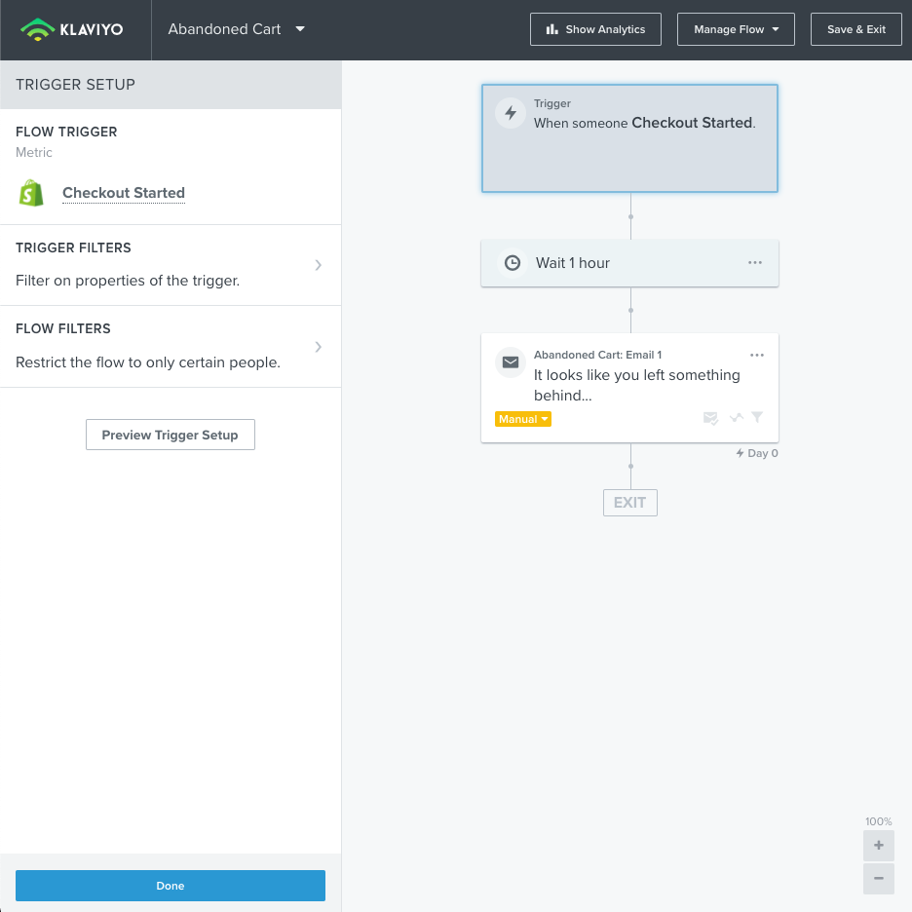Click the funnel filter icon on email card
This screenshot has height=912, width=912.
[757, 418]
